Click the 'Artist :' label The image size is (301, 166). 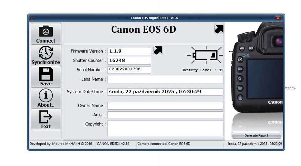(99, 115)
